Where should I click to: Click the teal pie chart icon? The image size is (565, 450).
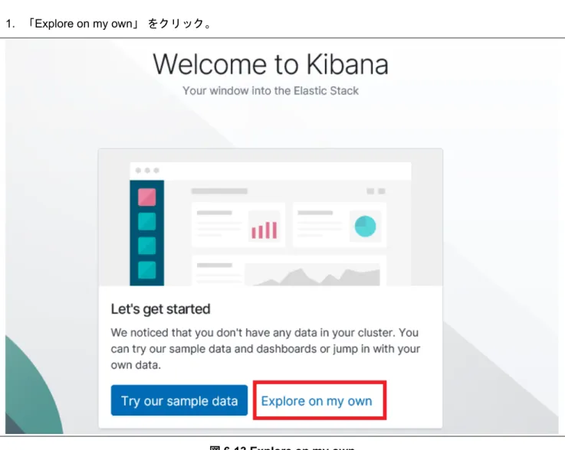pyautogui.click(x=366, y=227)
